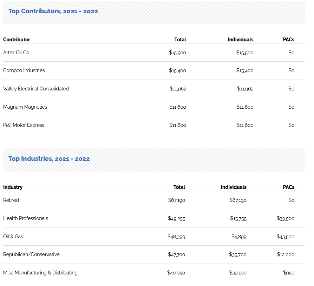Click the PACs header in the Industries table

click(x=289, y=187)
